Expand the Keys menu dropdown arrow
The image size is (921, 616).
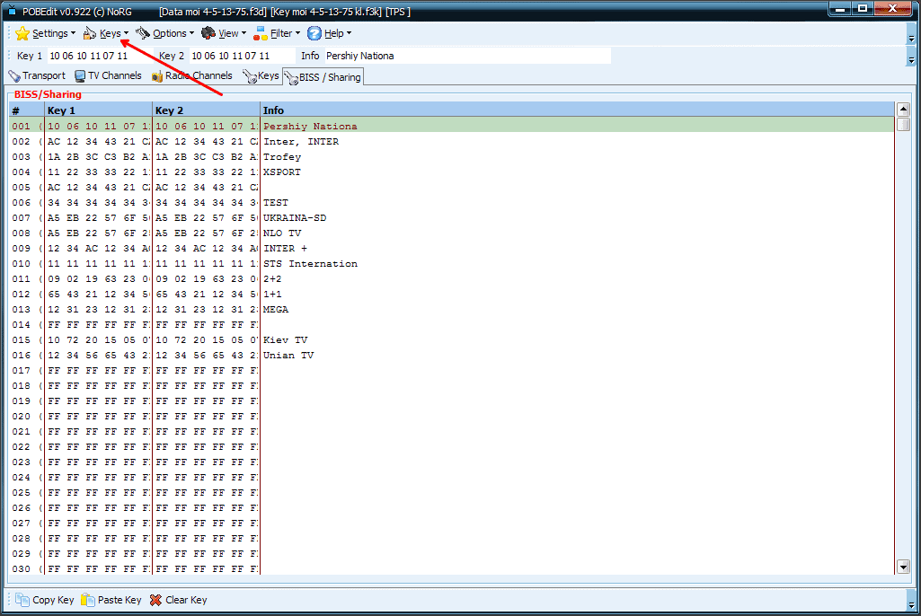click(126, 33)
